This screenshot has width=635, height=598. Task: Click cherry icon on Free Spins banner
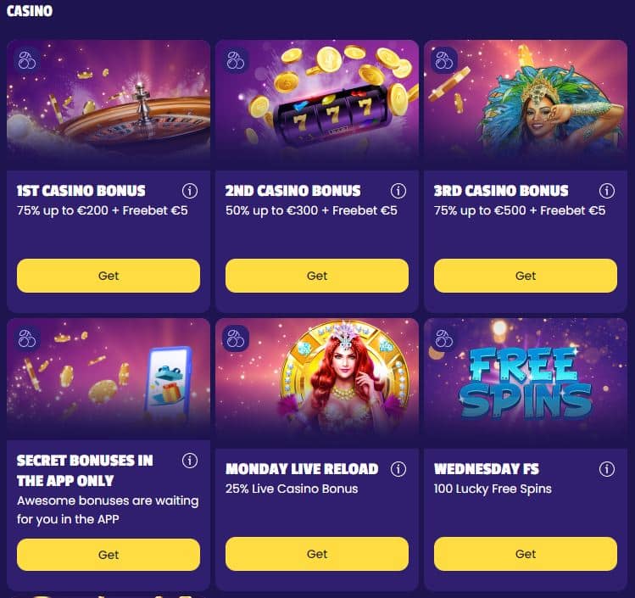(444, 338)
